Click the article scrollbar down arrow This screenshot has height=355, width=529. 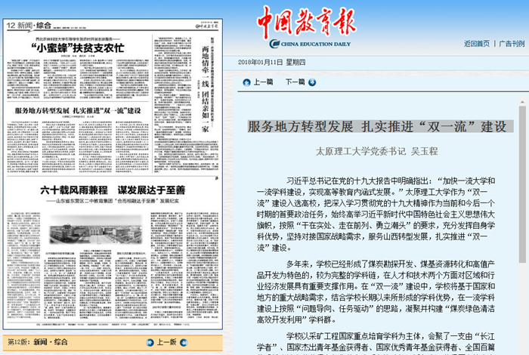point(521,348)
